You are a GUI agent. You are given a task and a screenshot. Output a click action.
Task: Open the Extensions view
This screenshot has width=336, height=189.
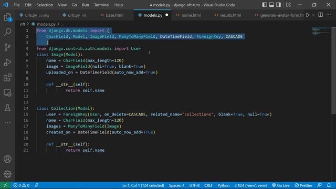7,78
